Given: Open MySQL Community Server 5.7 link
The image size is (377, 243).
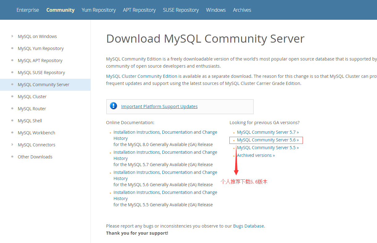Looking at the screenshot, I should (268, 132).
